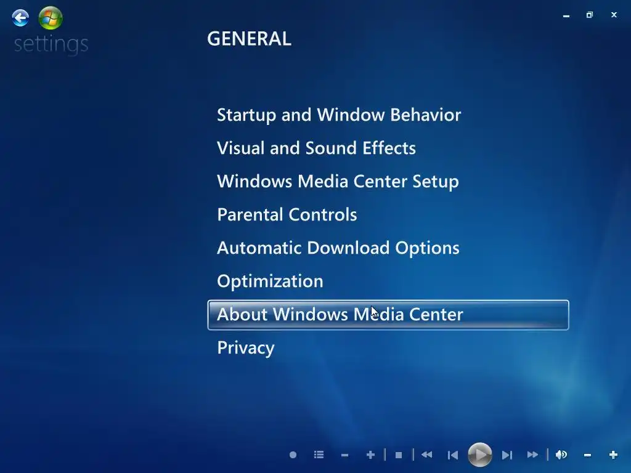Image resolution: width=631 pixels, height=473 pixels.
Task: Open the Windows Media Center green start logo
Action: pyautogui.click(x=51, y=18)
